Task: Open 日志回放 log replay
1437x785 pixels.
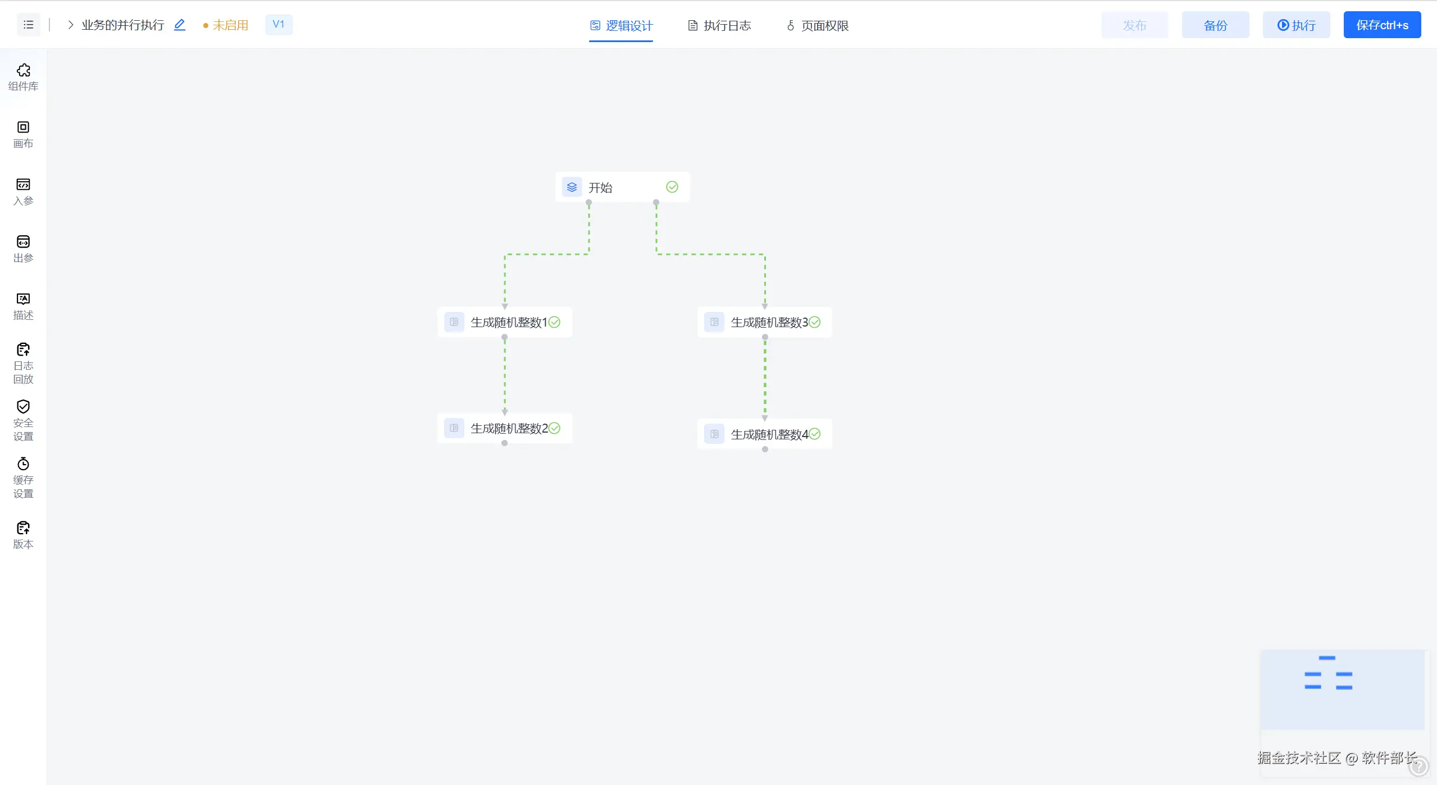Action: pos(23,363)
